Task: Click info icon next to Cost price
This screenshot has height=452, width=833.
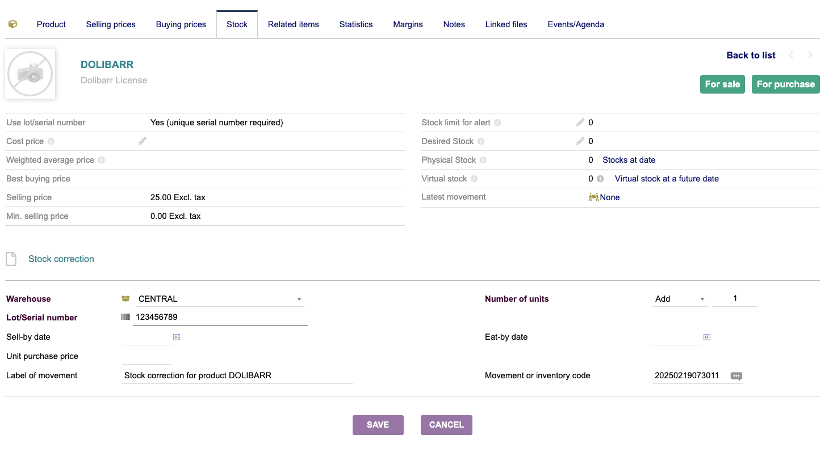Action: pos(51,141)
